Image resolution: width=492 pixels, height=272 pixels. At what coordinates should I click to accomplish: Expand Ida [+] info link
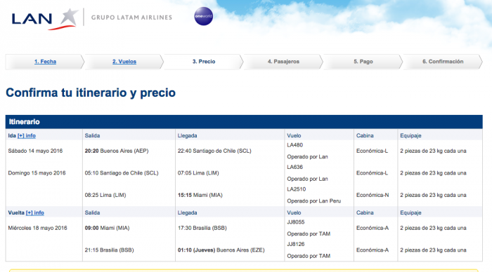pyautogui.click(x=27, y=135)
